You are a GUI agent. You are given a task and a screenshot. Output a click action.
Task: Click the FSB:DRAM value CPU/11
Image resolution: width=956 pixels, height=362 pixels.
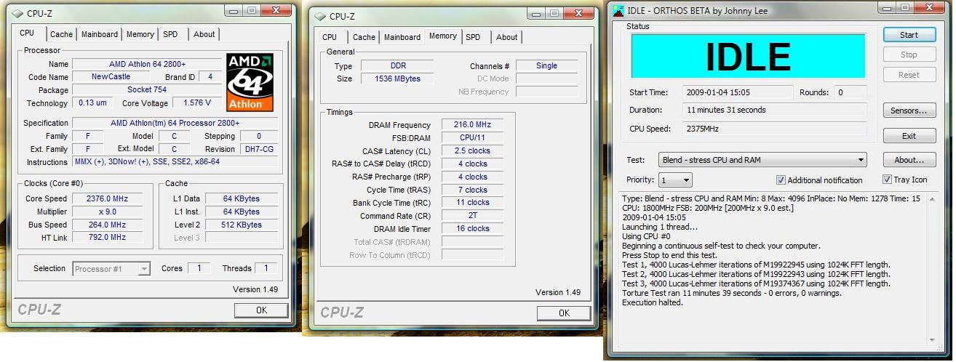point(472,137)
